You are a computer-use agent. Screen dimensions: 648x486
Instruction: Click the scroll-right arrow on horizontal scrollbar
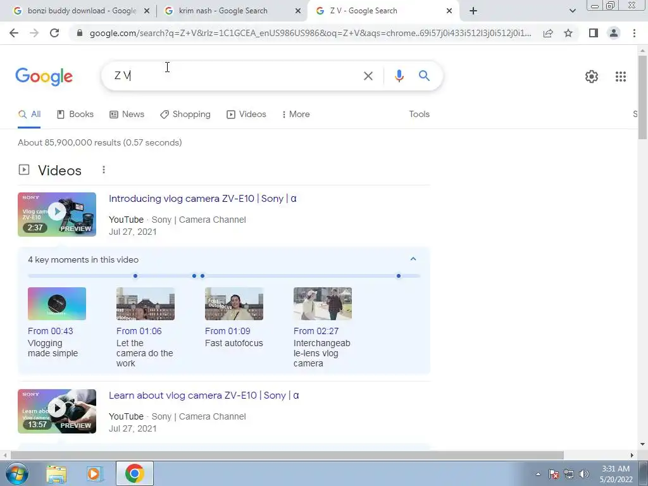[x=632, y=455]
